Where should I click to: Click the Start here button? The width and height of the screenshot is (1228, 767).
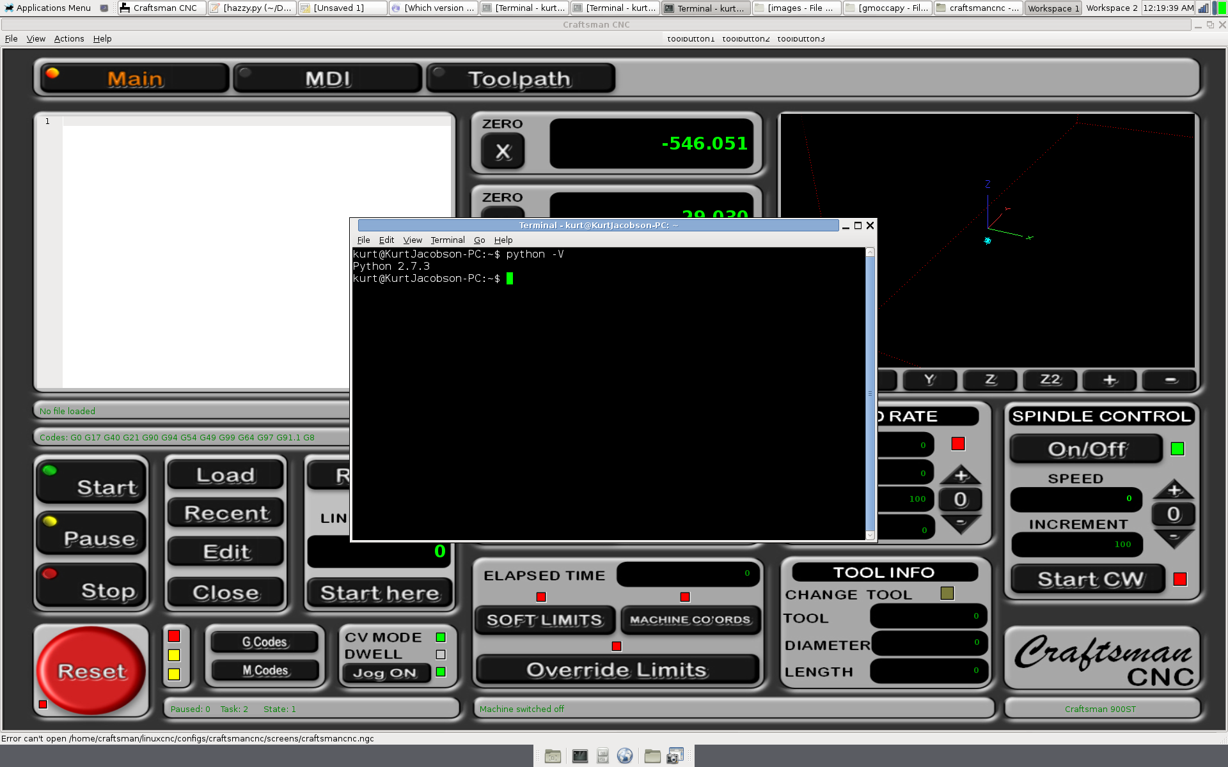380,593
